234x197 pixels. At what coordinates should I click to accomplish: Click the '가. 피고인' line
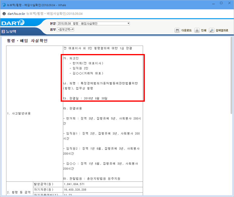tap(71, 58)
